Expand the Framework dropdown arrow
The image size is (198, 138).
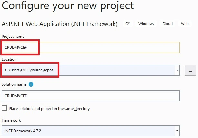click(177, 131)
